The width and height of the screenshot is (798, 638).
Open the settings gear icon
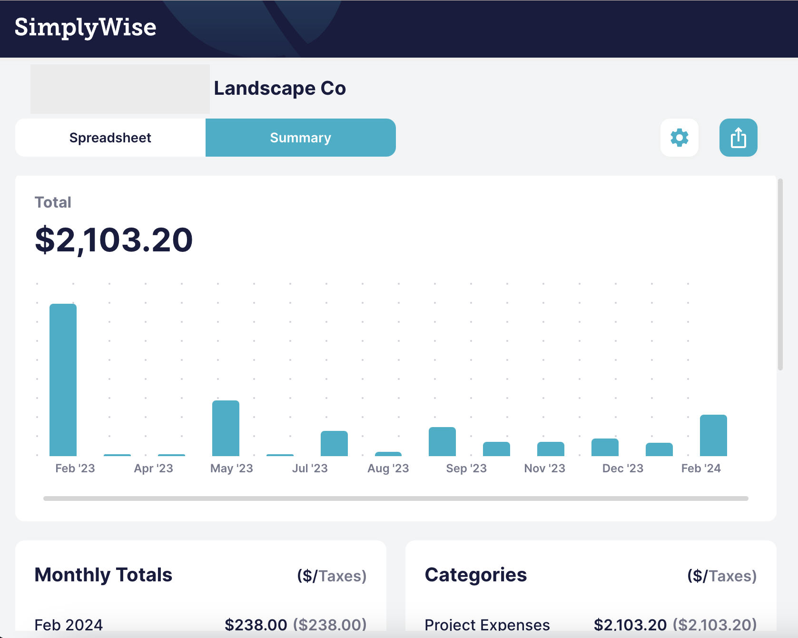click(679, 138)
